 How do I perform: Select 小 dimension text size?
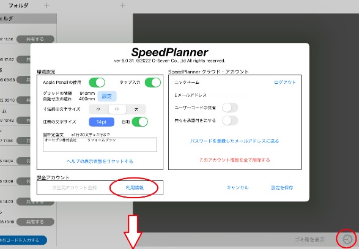98,110
